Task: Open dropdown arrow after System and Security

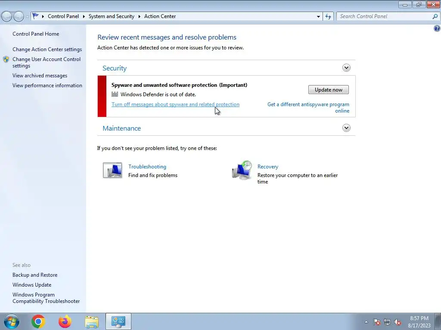Action: [139, 16]
